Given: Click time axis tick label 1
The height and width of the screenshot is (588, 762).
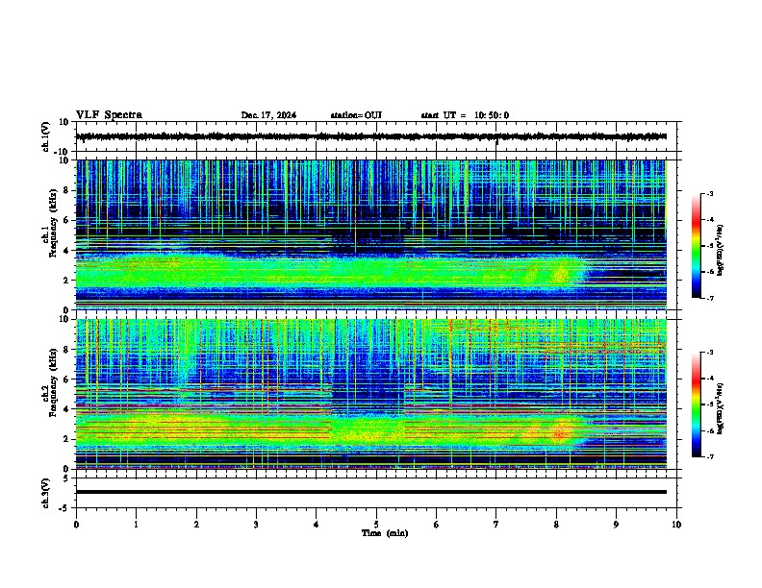Looking at the screenshot, I should pos(136,525).
